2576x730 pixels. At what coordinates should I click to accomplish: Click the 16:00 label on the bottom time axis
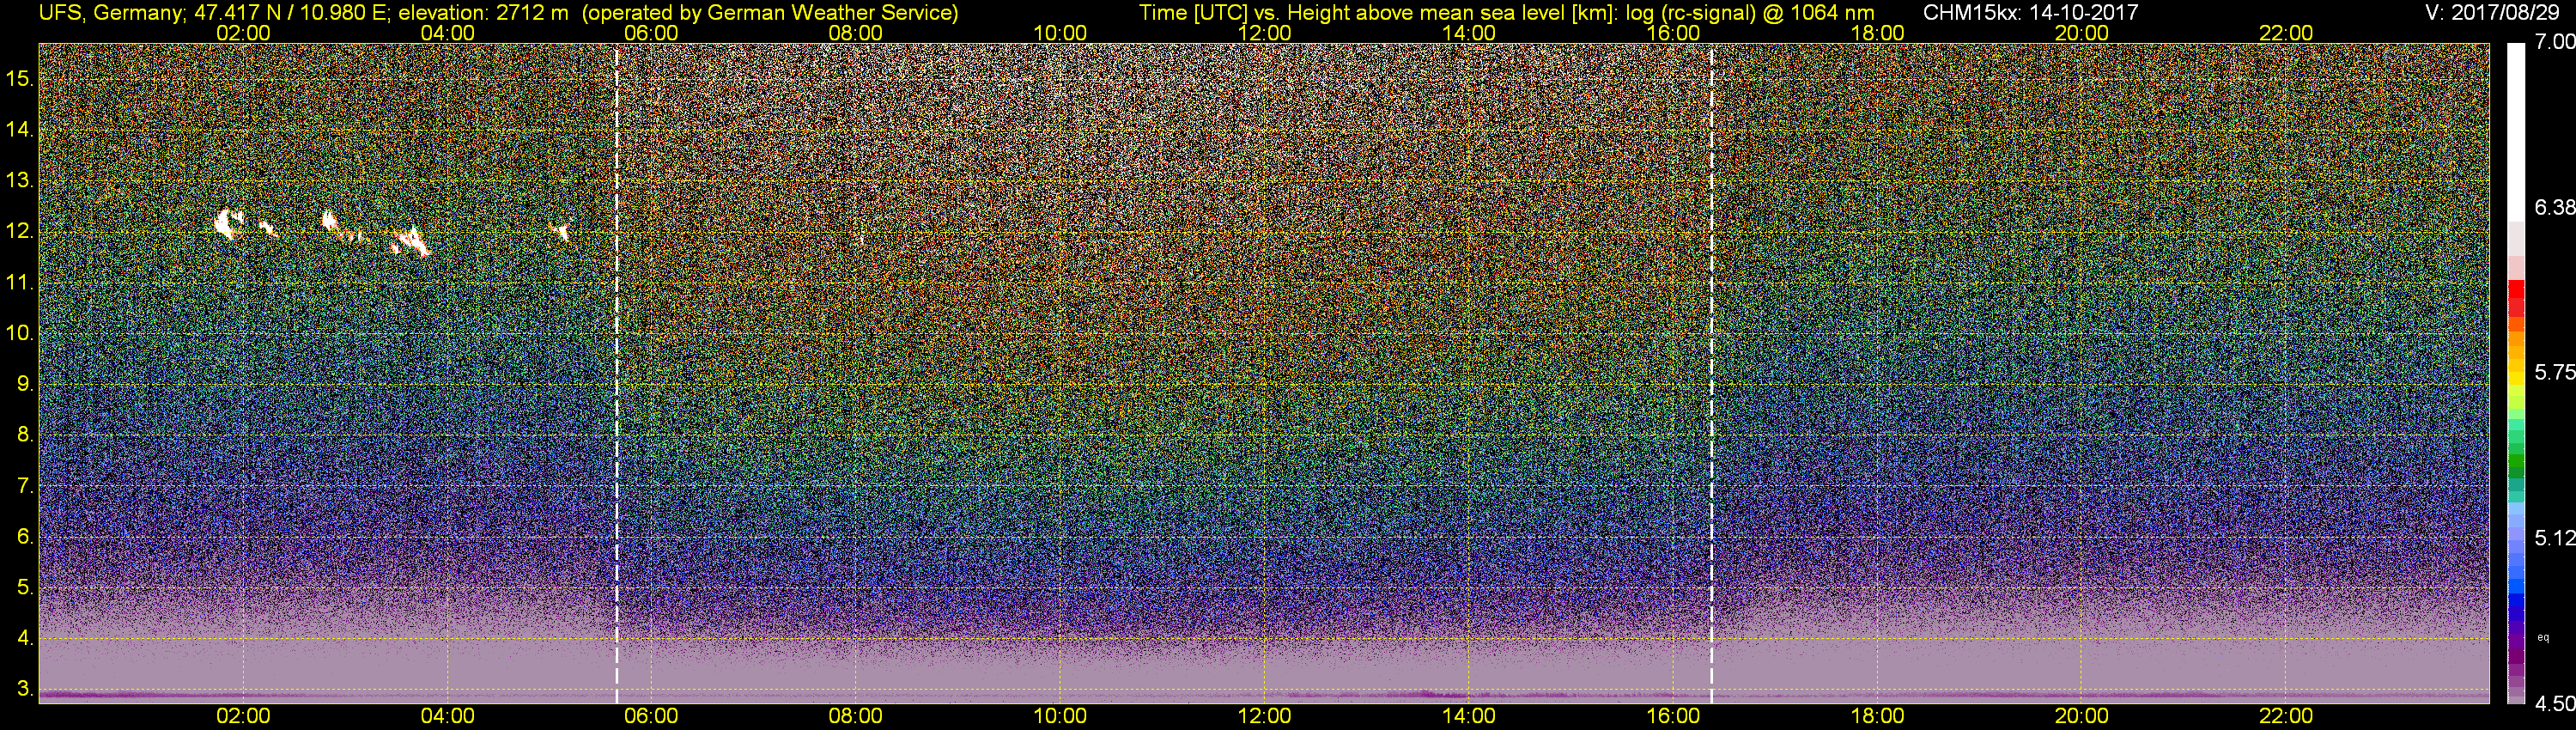pyautogui.click(x=1673, y=716)
